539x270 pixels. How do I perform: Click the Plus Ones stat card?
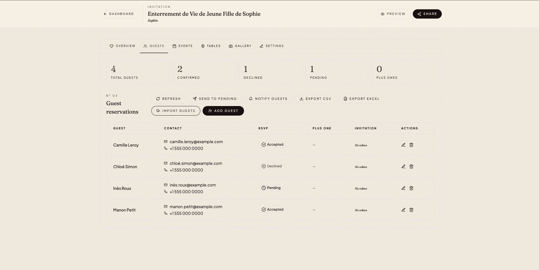[x=403, y=72]
